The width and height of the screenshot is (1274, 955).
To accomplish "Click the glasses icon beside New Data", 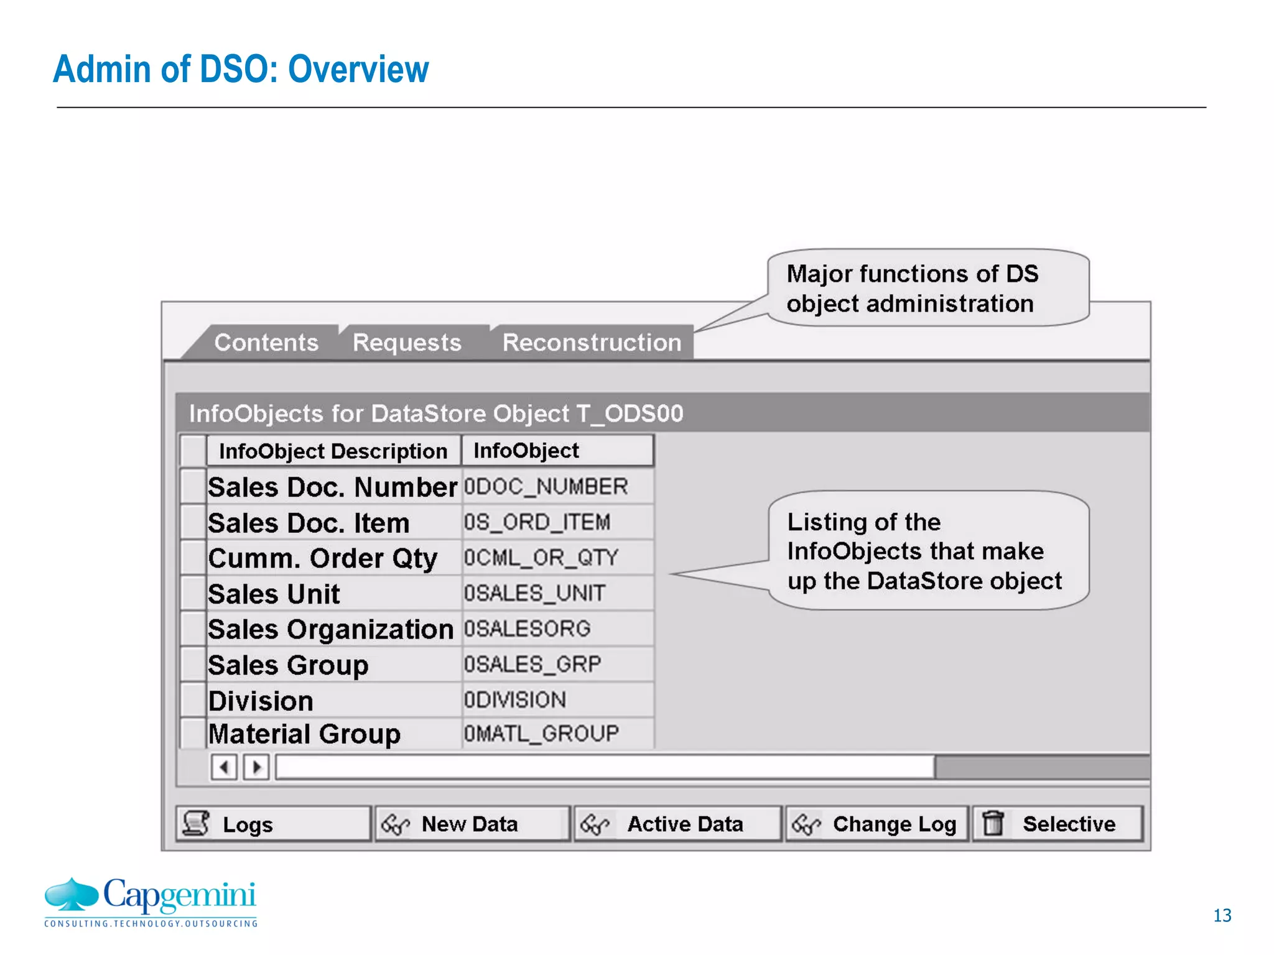I will (x=396, y=824).
